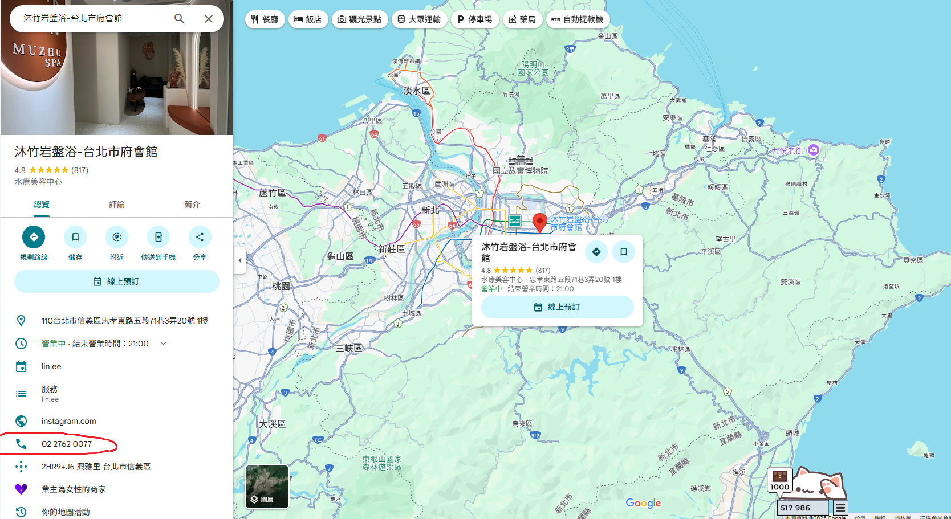Search nearby with the 附近 icon
Image resolution: width=951 pixels, height=519 pixels.
(117, 237)
